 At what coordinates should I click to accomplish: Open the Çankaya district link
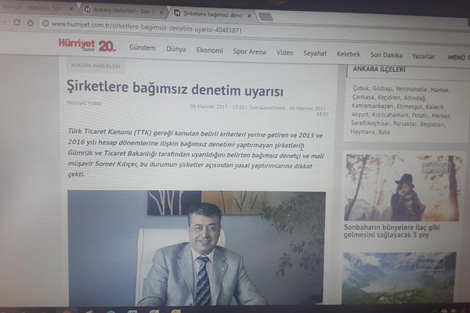pyautogui.click(x=363, y=100)
